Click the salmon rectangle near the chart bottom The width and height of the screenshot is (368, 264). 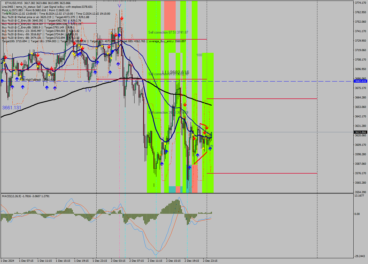[195, 178]
